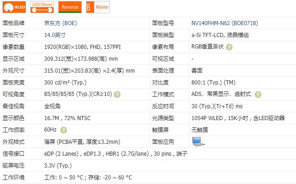Open help icon next to RGB垂直条状
The image size is (296, 184).
229,47
